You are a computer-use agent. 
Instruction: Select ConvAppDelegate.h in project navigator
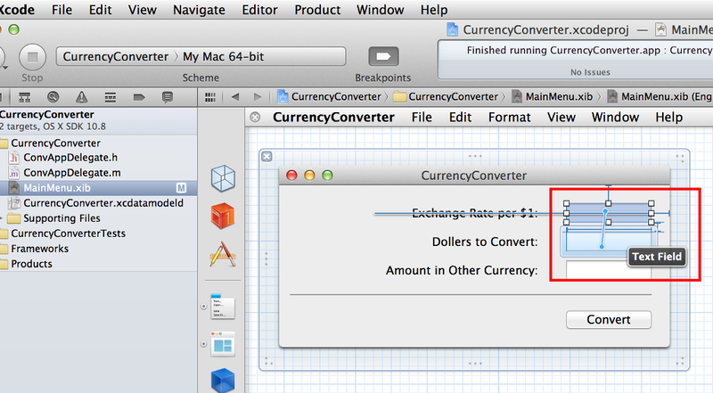coord(71,158)
